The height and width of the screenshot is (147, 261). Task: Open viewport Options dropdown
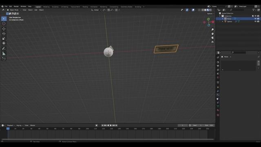click(x=210, y=13)
